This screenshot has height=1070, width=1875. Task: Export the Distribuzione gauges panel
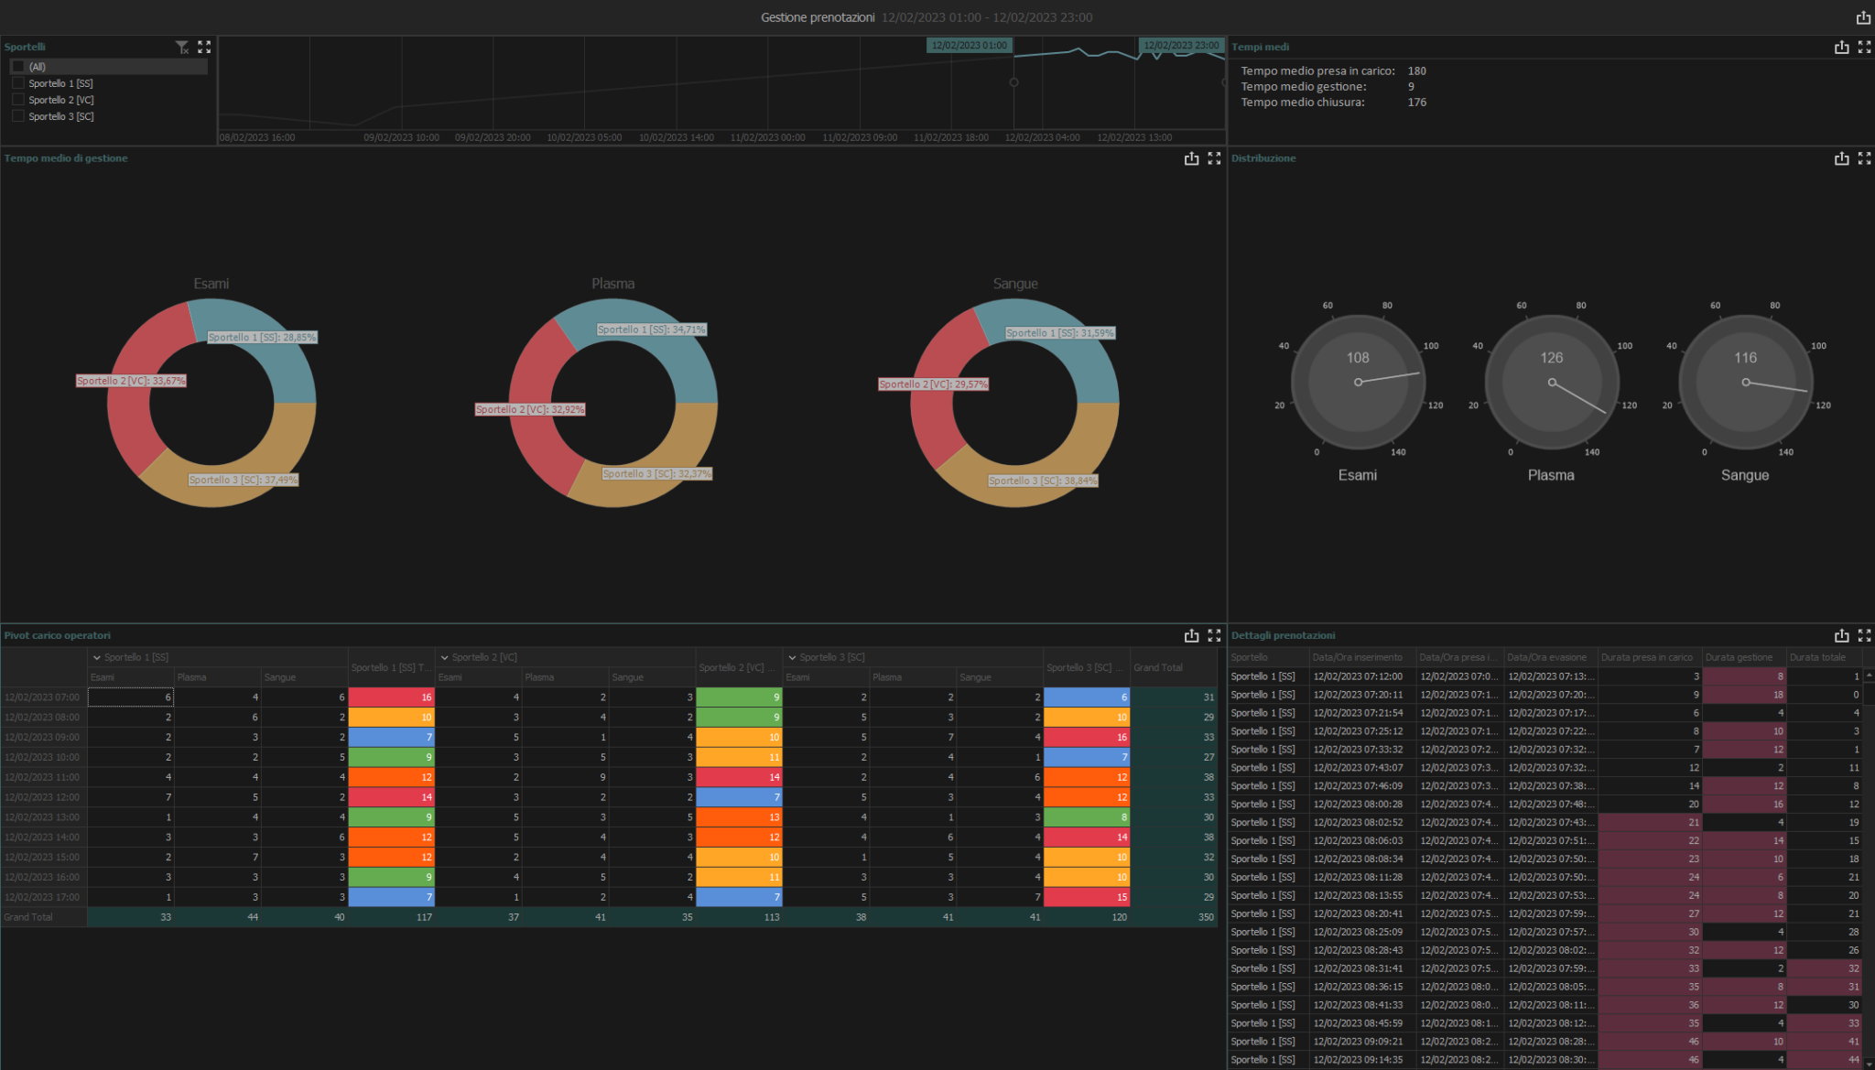[x=1841, y=158]
